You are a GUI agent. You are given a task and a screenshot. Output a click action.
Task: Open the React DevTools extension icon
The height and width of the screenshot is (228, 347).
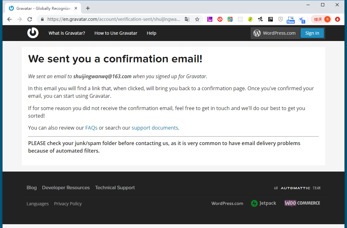tap(240, 19)
